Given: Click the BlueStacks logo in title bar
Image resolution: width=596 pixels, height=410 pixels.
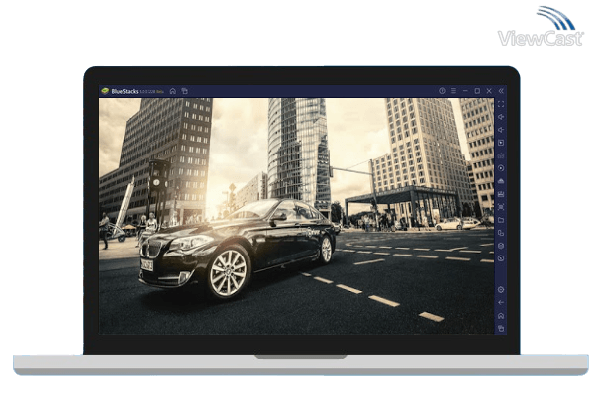Looking at the screenshot, I should pos(105,91).
